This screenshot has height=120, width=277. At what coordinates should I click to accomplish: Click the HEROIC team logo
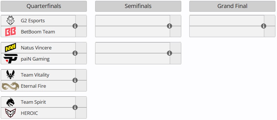pos(11,113)
